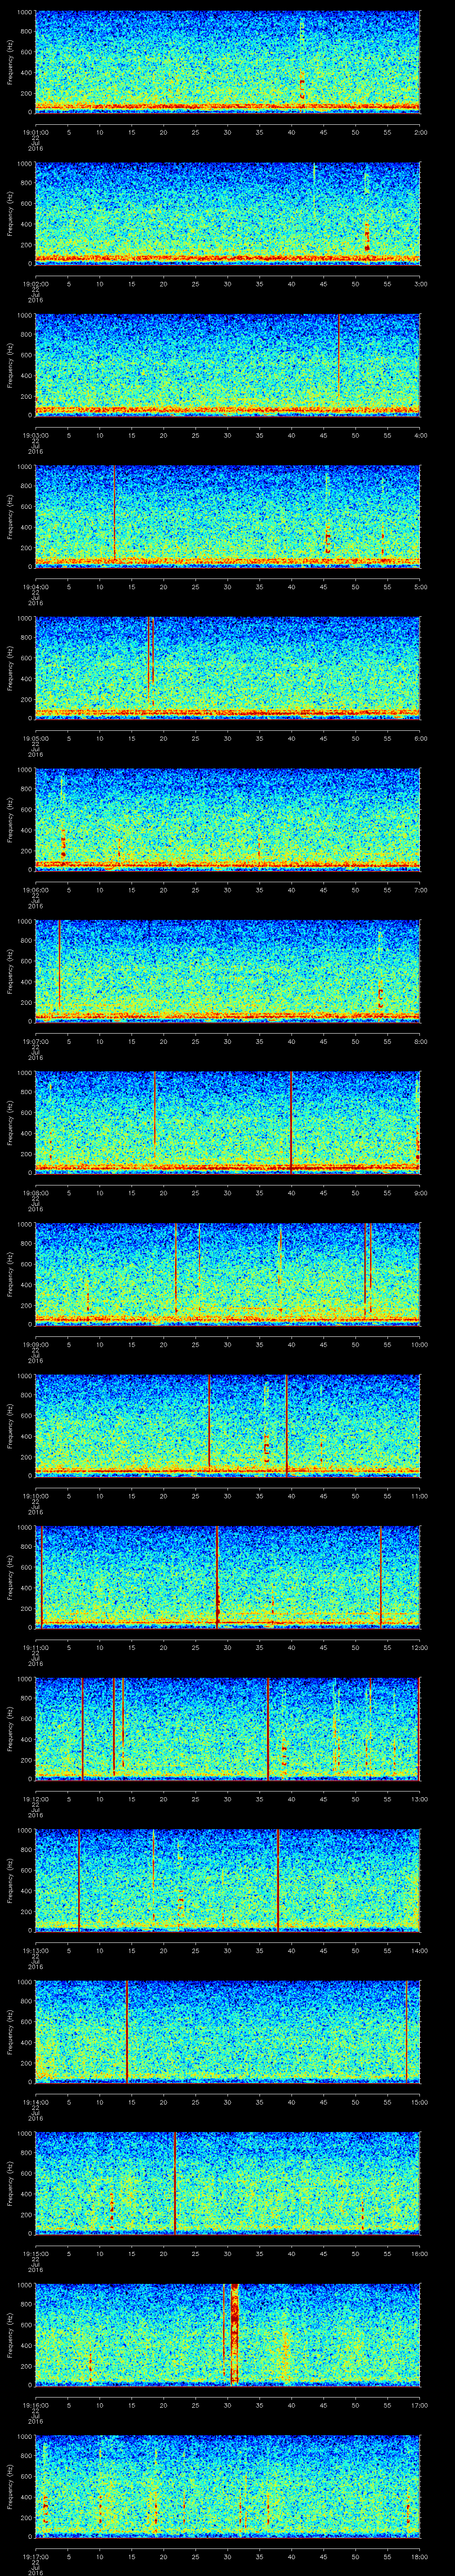The image size is (455, 2576).
Task: Select the spectrogram panel starting at 19:06:00
Action: [227, 820]
